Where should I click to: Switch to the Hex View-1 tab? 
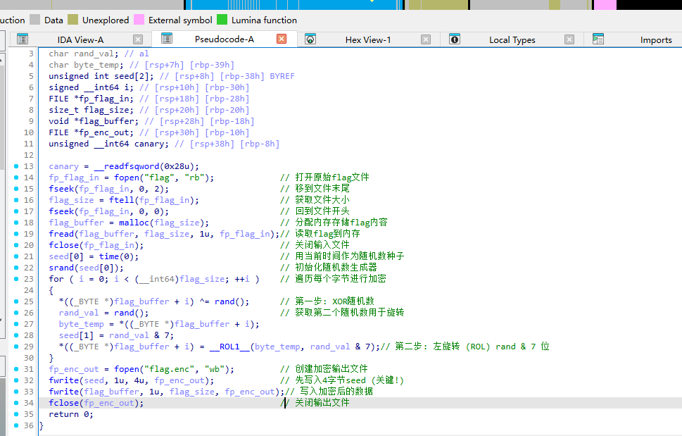tap(367, 40)
